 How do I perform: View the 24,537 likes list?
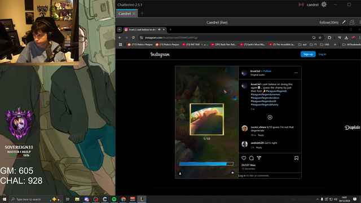pos(248,165)
